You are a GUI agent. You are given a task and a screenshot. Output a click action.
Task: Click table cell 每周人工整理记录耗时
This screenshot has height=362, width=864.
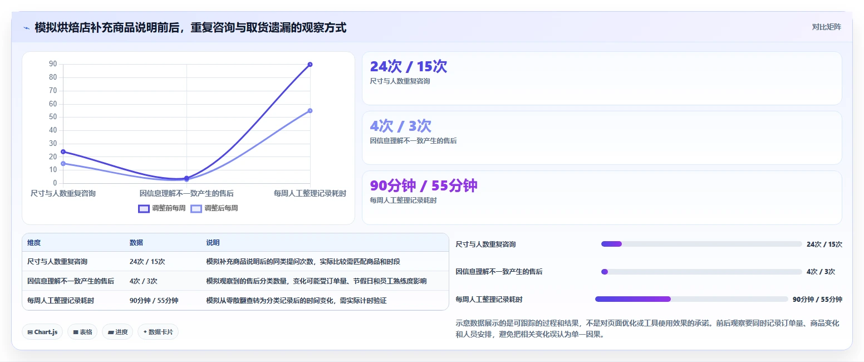click(61, 300)
